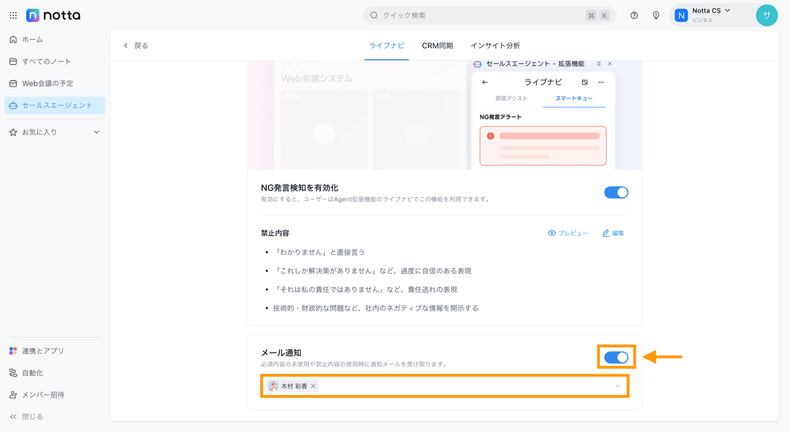The image size is (790, 432).
Task: Expand the recipients dropdown chevron
Action: [618, 386]
